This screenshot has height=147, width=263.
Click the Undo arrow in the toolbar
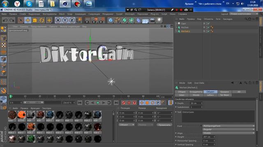5,20
